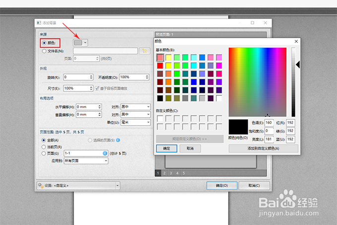Select the 文件名(N) radio button
Image resolution: width=337 pixels, height=225 pixels.
pyautogui.click(x=44, y=51)
